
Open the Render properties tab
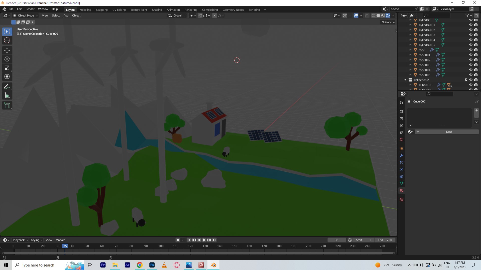[402, 111]
